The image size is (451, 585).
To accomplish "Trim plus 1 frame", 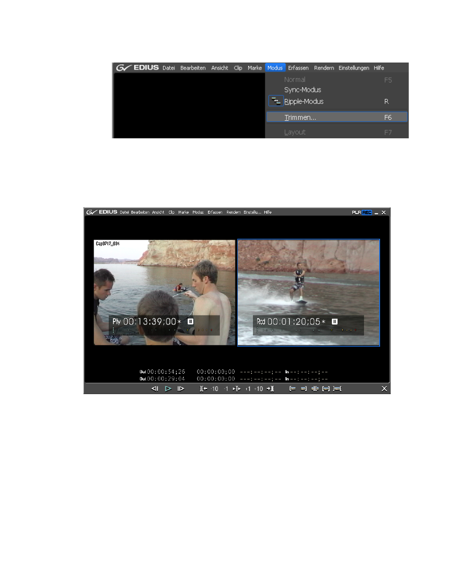I will coord(248,389).
